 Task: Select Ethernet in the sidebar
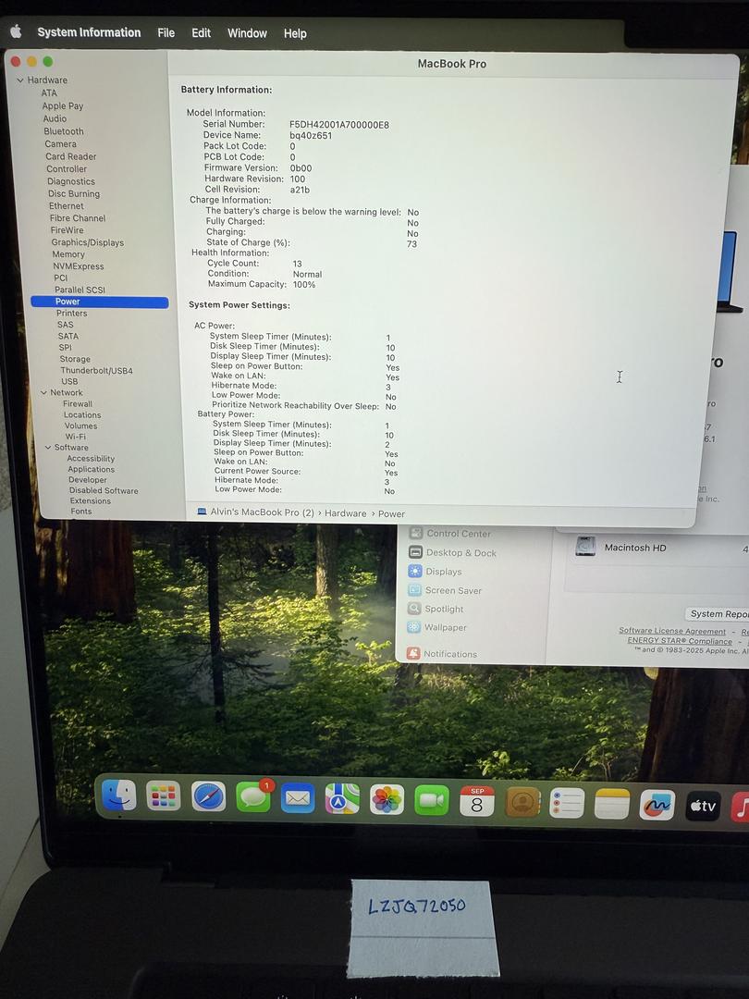(67, 205)
